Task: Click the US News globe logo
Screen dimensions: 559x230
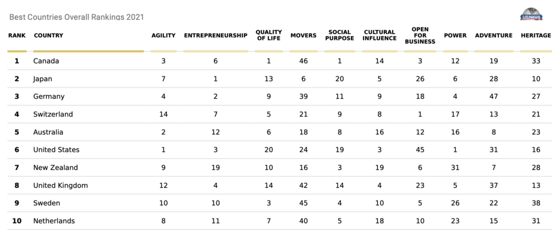Action: tap(532, 15)
